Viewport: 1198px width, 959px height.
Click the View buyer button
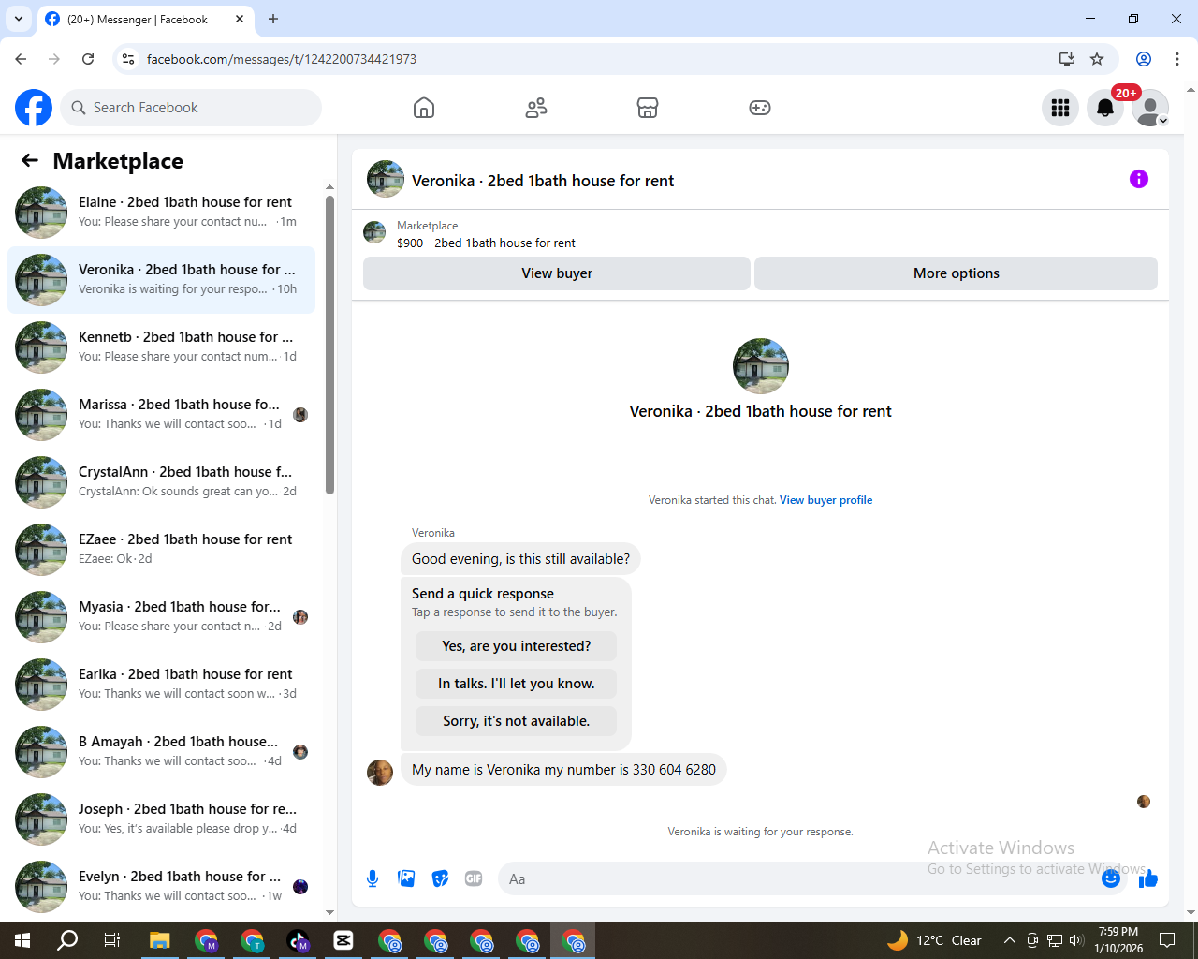coord(557,273)
